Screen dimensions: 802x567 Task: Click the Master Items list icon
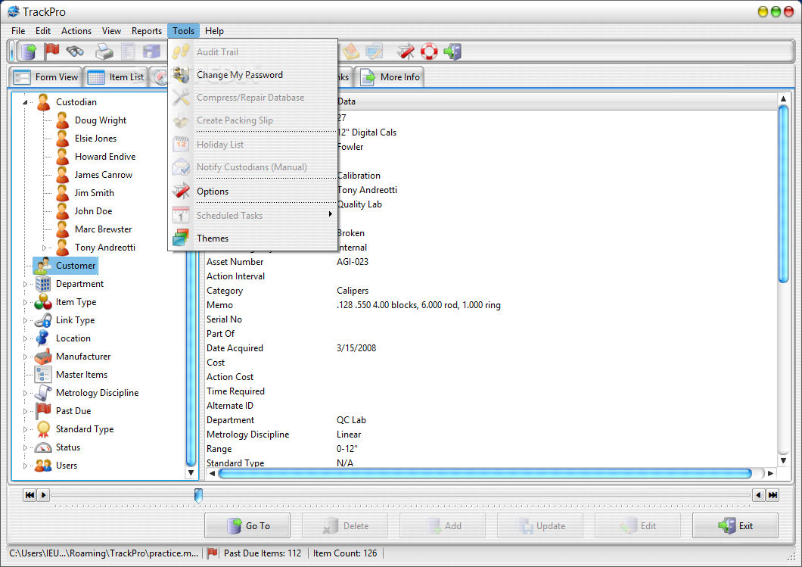click(43, 375)
